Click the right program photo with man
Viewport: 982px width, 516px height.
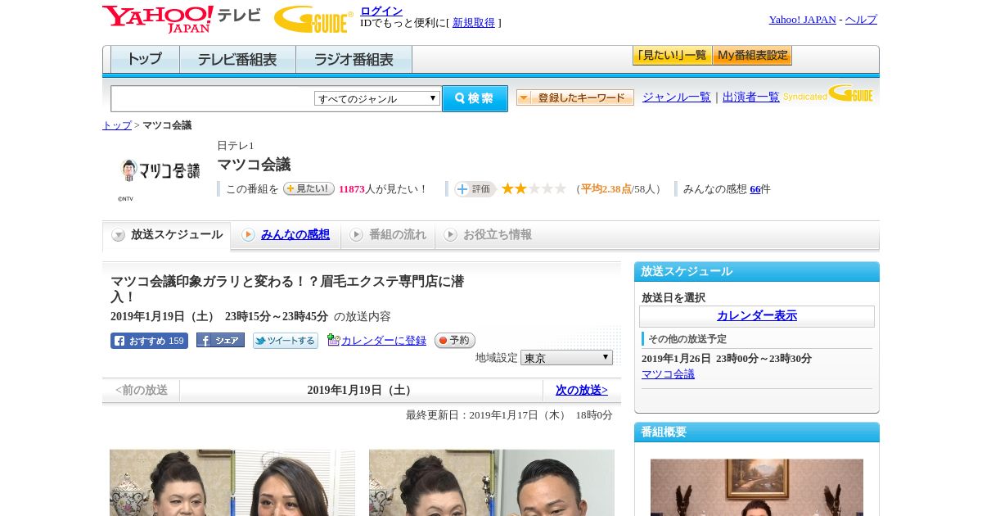(492, 482)
